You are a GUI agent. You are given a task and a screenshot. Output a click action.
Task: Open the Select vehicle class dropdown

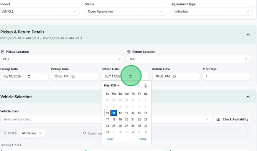(x=106, y=119)
